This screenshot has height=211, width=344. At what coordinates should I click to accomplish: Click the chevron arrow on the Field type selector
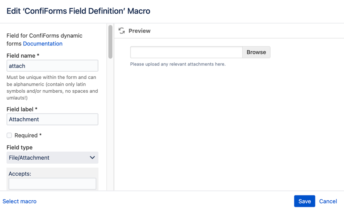[x=92, y=158]
